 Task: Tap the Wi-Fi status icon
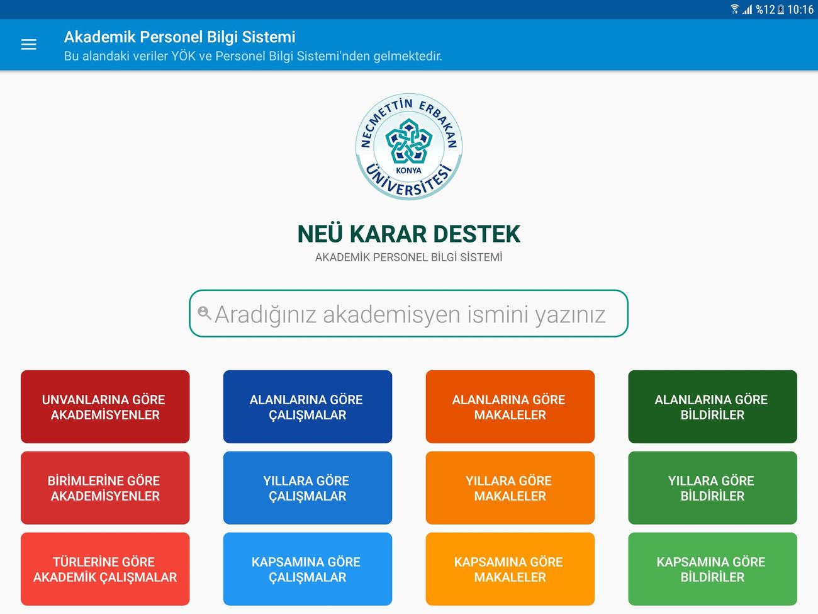pos(734,9)
